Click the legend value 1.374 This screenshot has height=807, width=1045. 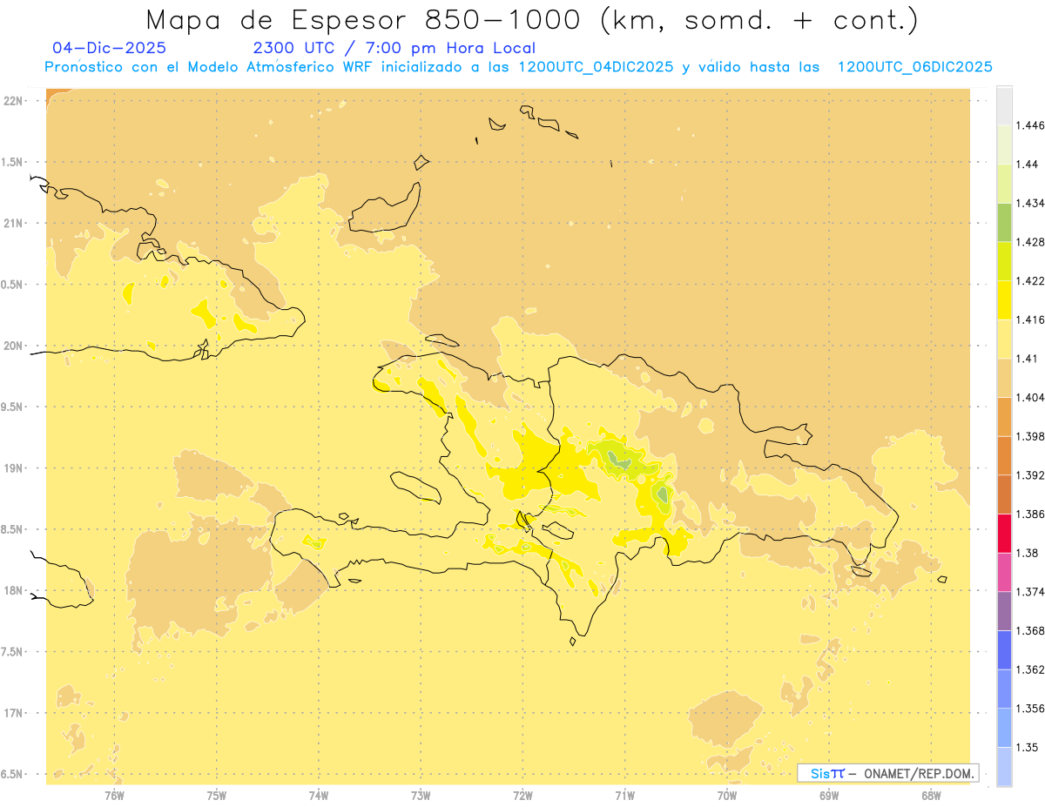pyautogui.click(x=1030, y=592)
